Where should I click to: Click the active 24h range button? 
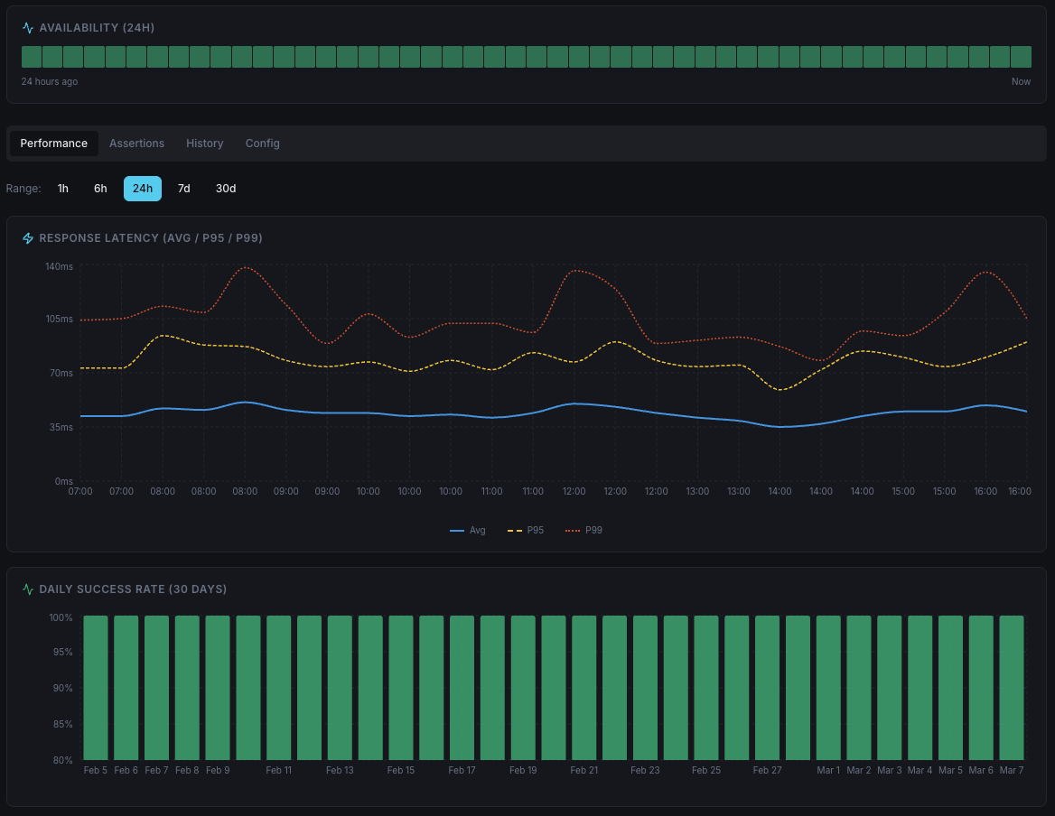point(142,189)
